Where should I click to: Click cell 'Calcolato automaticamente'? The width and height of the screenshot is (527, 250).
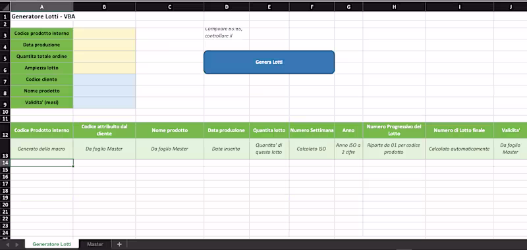click(x=459, y=149)
